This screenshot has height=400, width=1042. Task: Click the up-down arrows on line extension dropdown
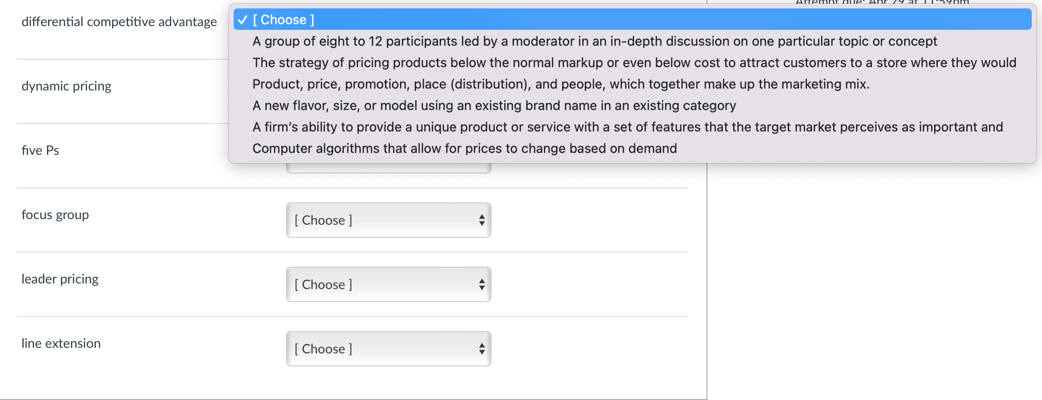pos(482,349)
